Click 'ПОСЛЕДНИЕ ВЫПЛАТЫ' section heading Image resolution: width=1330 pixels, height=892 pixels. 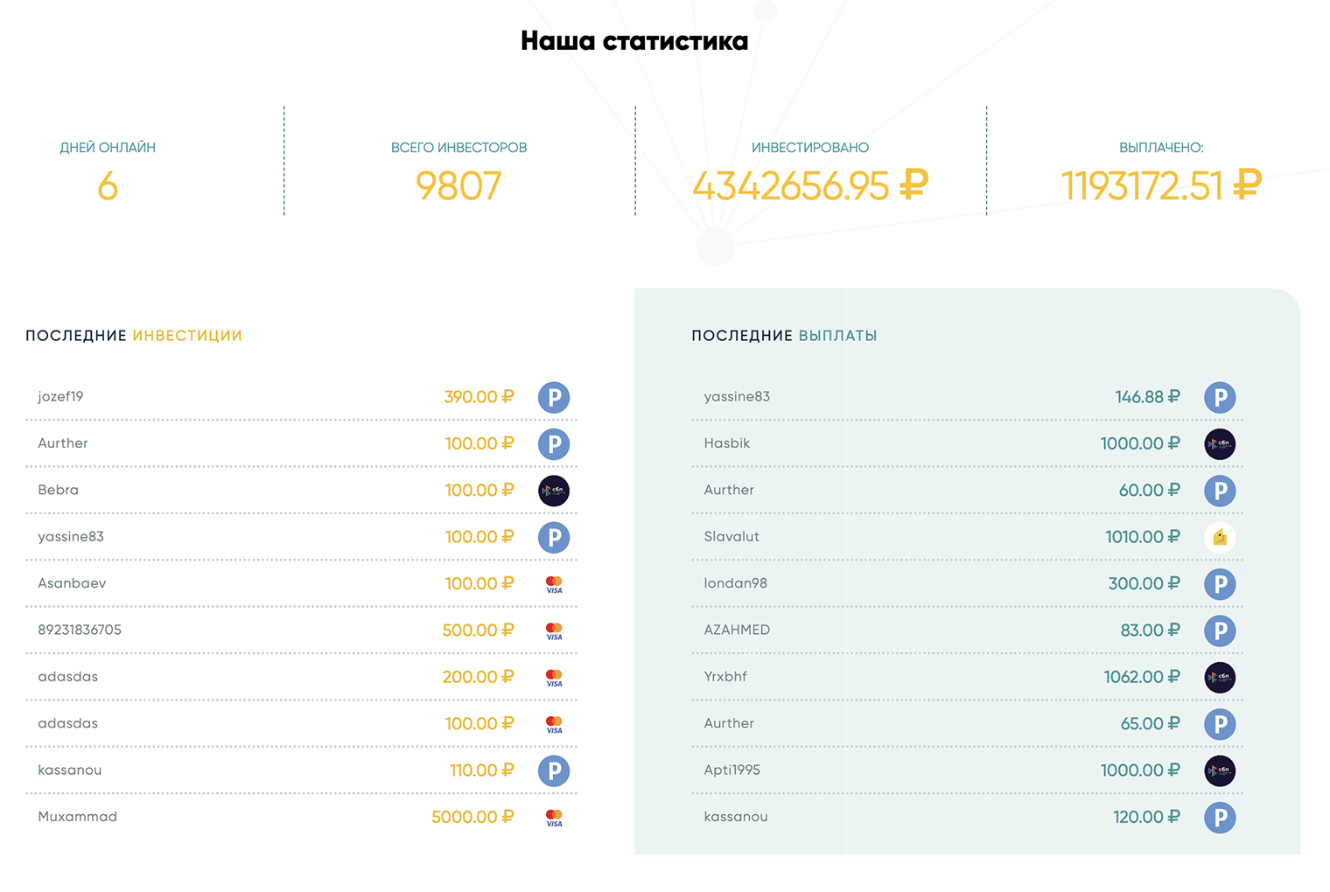point(784,336)
